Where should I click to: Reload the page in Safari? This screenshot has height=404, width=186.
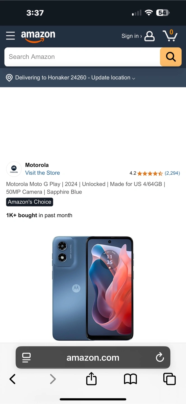pos(160,357)
